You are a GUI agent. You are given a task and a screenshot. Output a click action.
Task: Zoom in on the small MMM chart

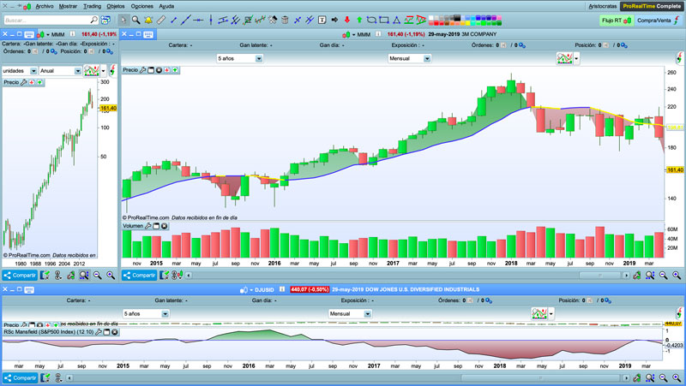point(111,275)
